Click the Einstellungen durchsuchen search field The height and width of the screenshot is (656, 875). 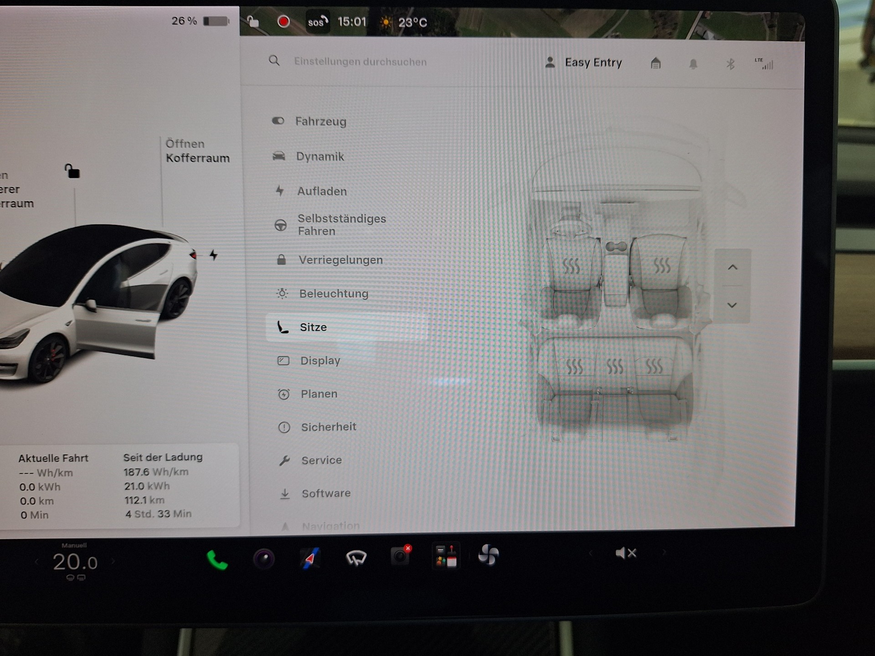360,61
